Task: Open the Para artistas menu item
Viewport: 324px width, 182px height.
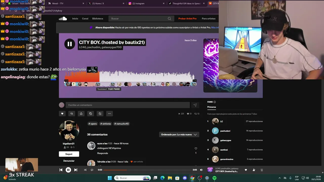Action: (x=209, y=18)
